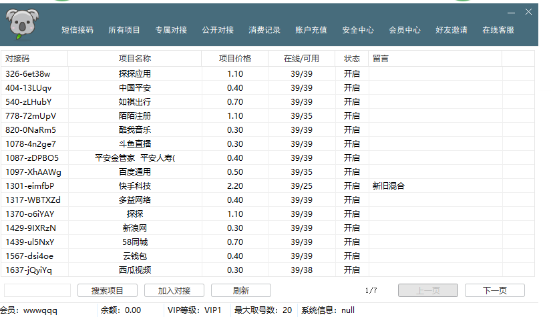Go to 会员中心
The image size is (551, 317).
(x=405, y=30)
